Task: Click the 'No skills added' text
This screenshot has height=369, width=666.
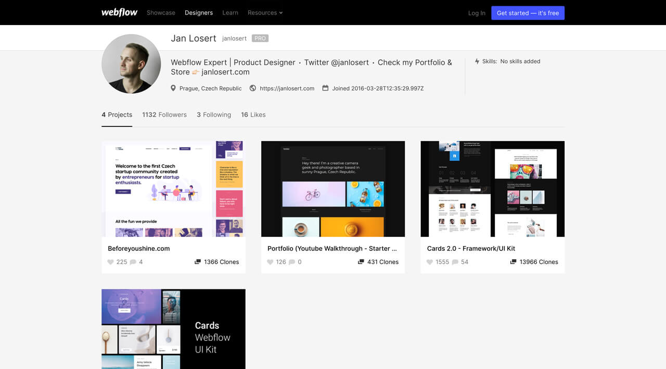Action: click(520, 61)
